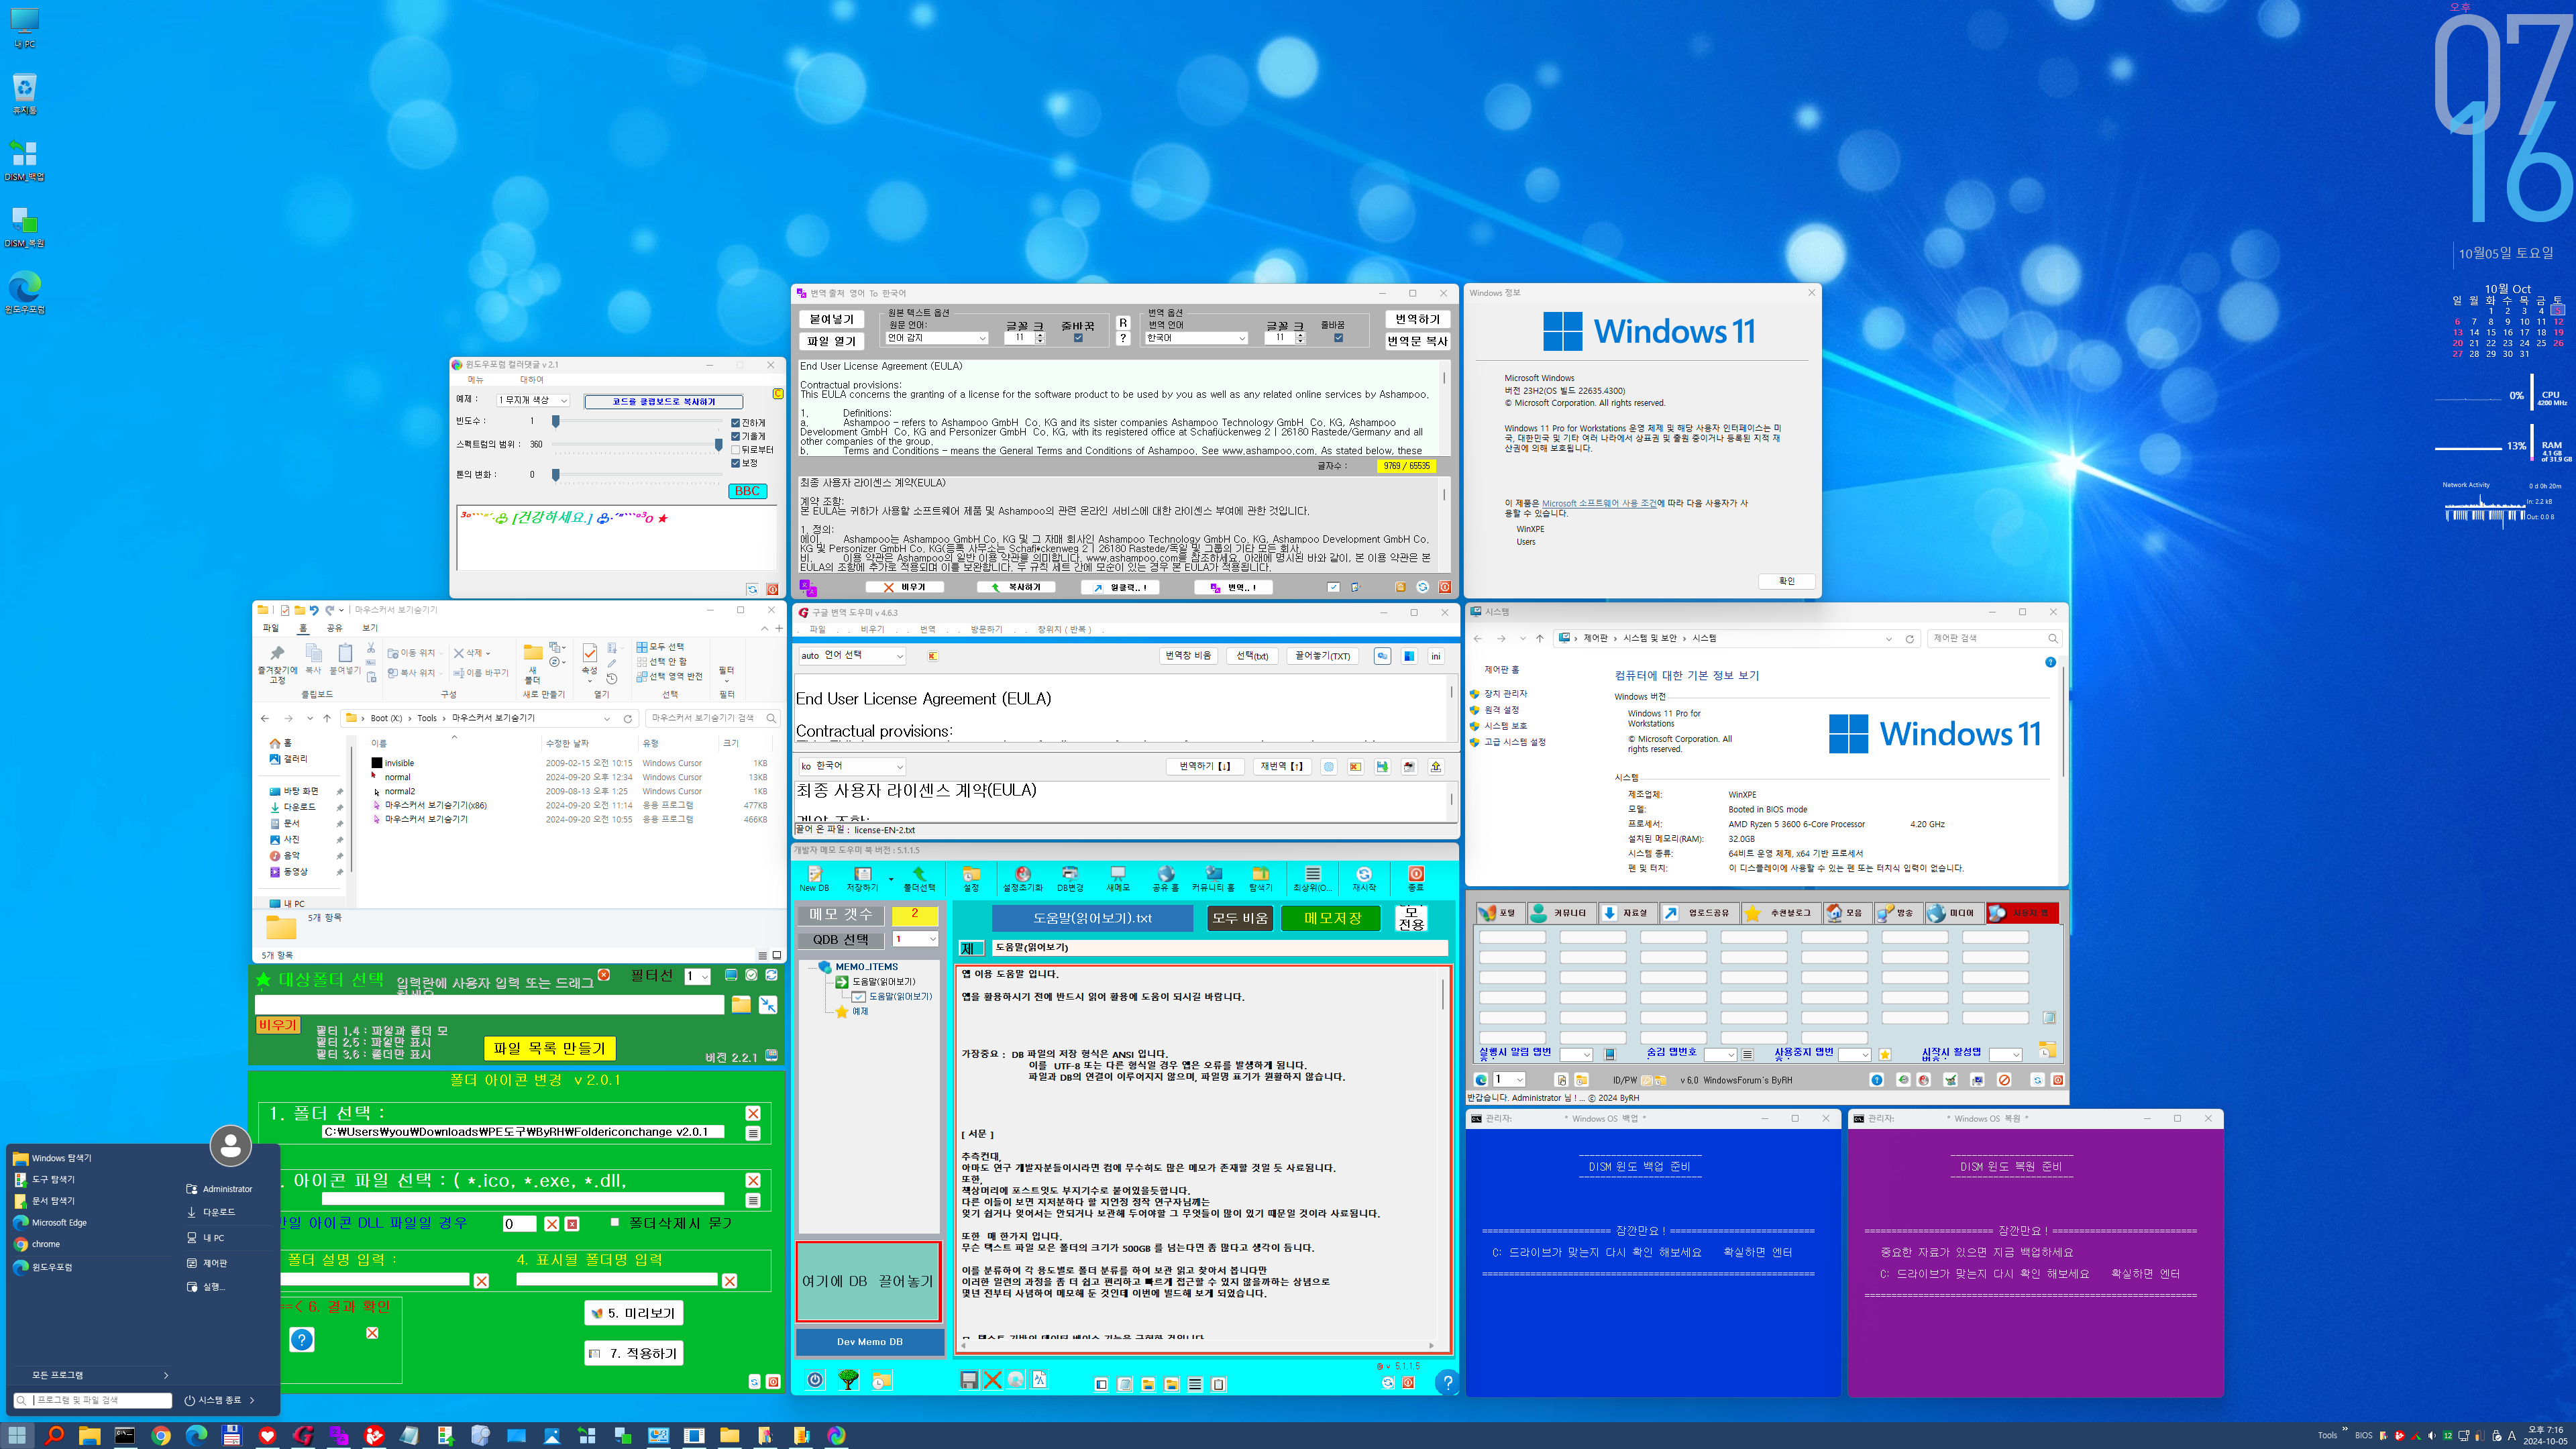Toggle 줄바꿈 checkbox in 원문 텍스트 옵션
The image size is (2576, 1449).
pos(1077,338)
